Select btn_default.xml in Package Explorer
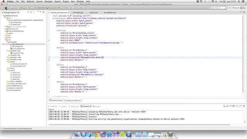The height and width of the screenshot is (139, 247). [18, 44]
